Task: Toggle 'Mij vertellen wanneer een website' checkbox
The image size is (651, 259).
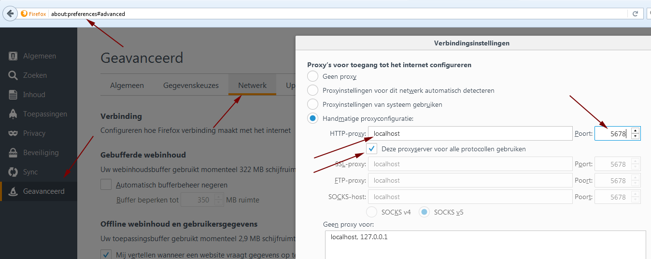Action: point(106,255)
